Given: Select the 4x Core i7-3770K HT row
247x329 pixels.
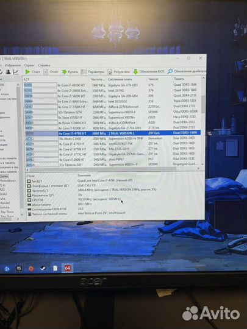Looking at the screenshot, I should (x=112, y=149).
